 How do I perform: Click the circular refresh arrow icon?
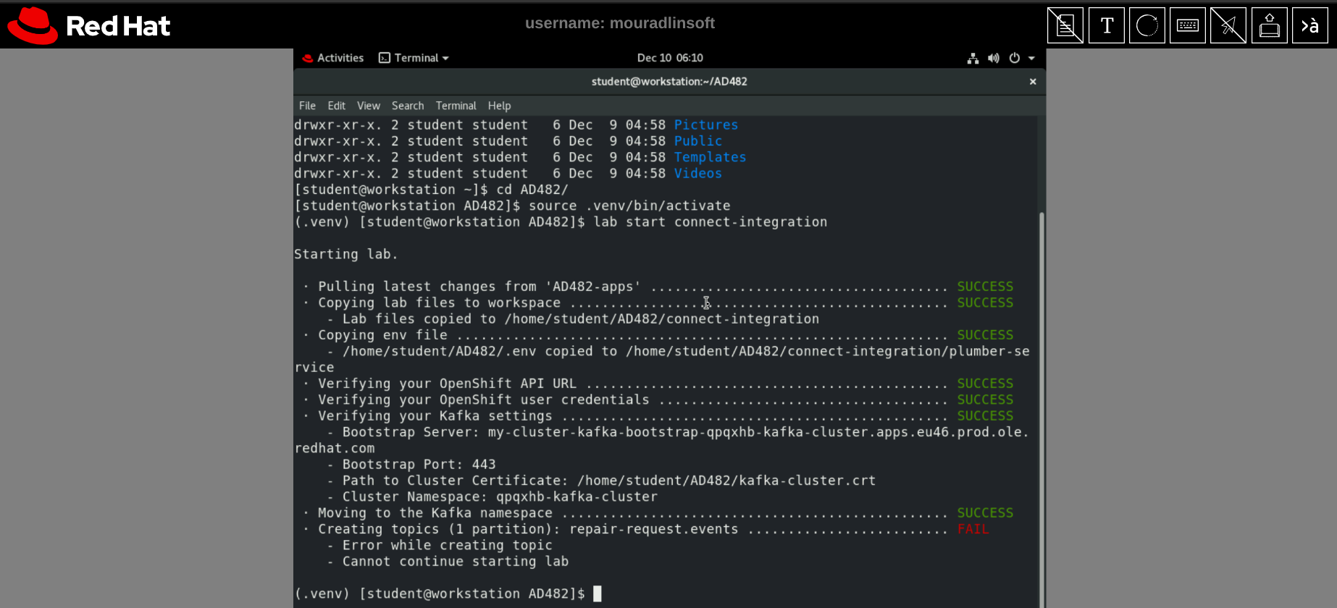pyautogui.click(x=1147, y=26)
